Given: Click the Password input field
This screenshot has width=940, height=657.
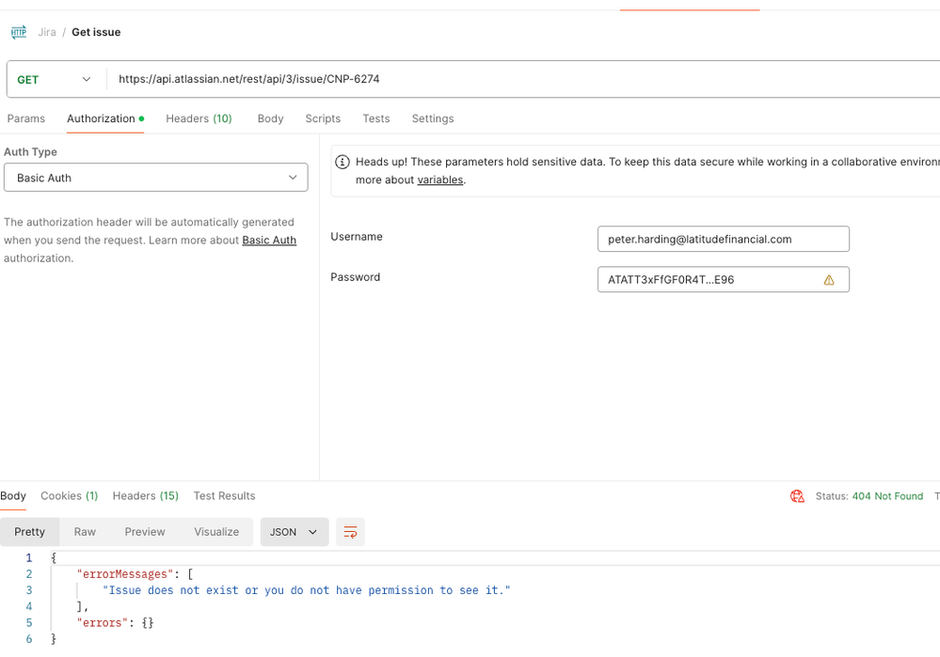Looking at the screenshot, I should pyautogui.click(x=723, y=280).
